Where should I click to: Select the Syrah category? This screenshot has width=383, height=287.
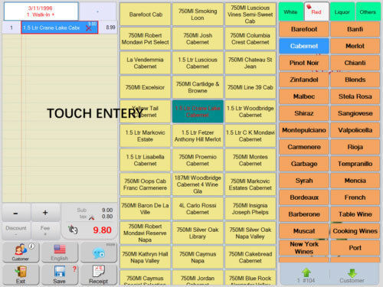pyautogui.click(x=304, y=181)
